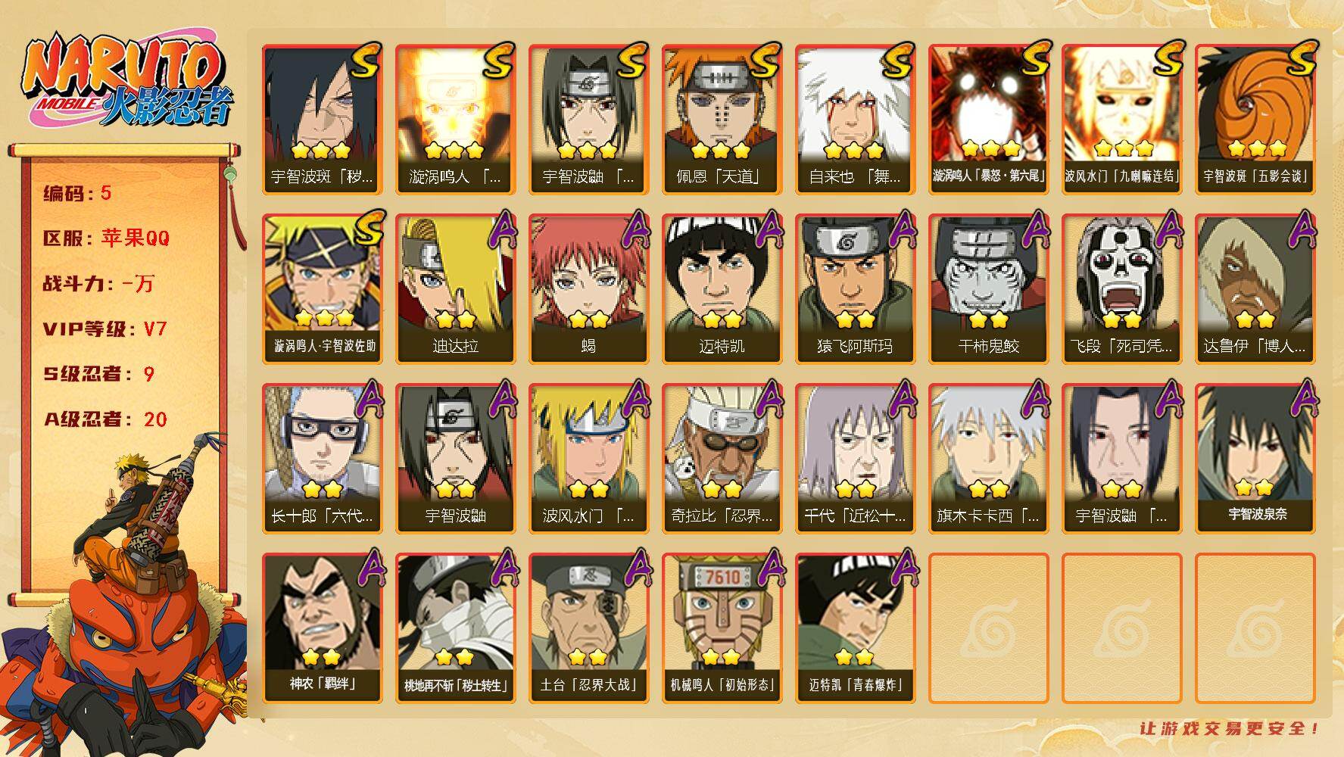Image resolution: width=1344 pixels, height=757 pixels.
Task: Open the 宇智波斑「五影会谈」 card
Action: pos(1255,119)
